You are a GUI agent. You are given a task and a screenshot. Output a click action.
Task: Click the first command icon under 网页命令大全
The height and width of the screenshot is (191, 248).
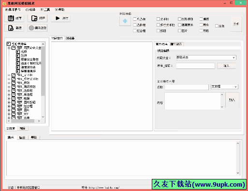[x=18, y=52]
